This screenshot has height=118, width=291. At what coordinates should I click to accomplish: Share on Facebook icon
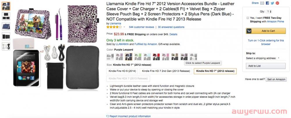[x=267, y=3]
